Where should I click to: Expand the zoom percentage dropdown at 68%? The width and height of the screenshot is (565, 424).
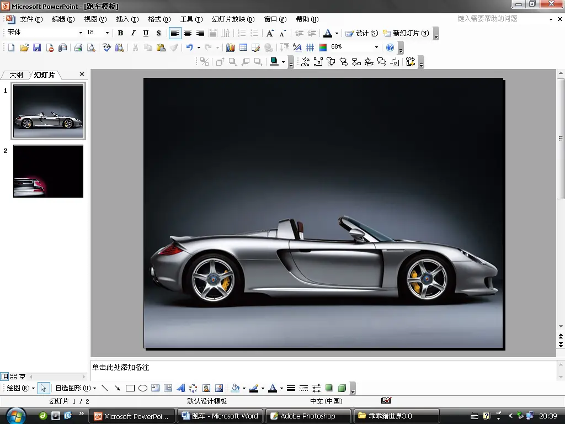pyautogui.click(x=377, y=48)
